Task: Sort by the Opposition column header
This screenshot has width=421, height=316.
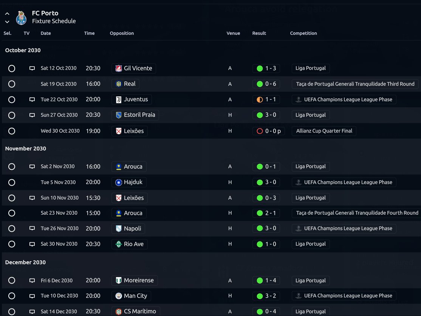Action: [x=122, y=33]
